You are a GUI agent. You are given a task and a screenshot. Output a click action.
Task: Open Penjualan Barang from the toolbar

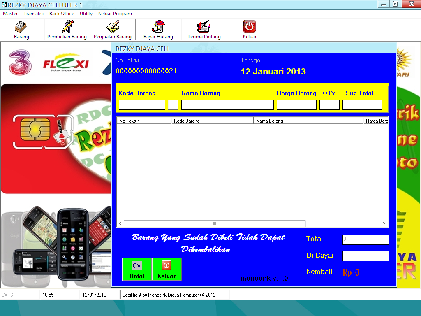coord(112,29)
